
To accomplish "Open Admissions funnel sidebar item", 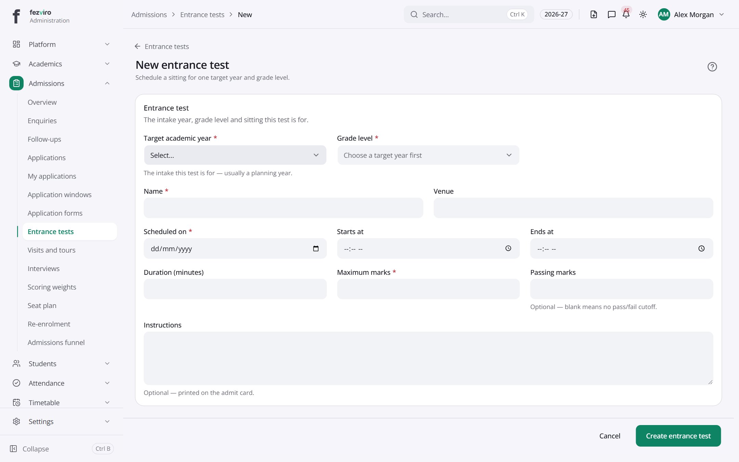I will tap(56, 343).
